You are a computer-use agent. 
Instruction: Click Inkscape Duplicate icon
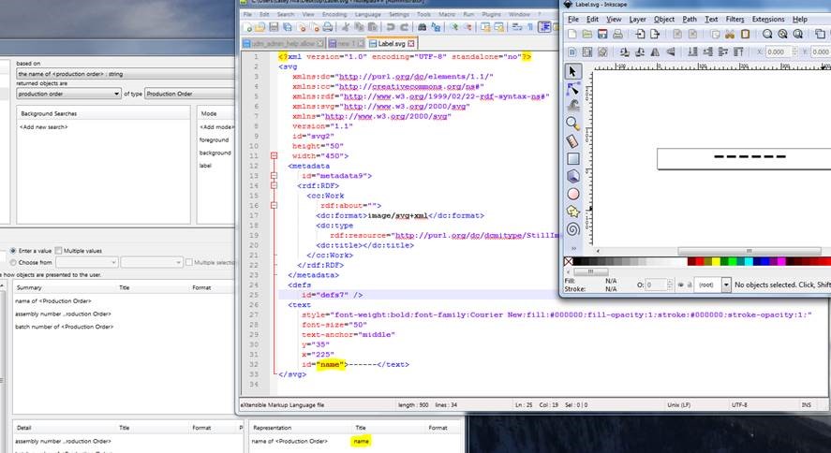(820, 35)
